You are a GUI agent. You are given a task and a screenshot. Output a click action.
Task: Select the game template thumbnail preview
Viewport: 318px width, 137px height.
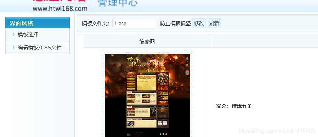[x=147, y=95]
